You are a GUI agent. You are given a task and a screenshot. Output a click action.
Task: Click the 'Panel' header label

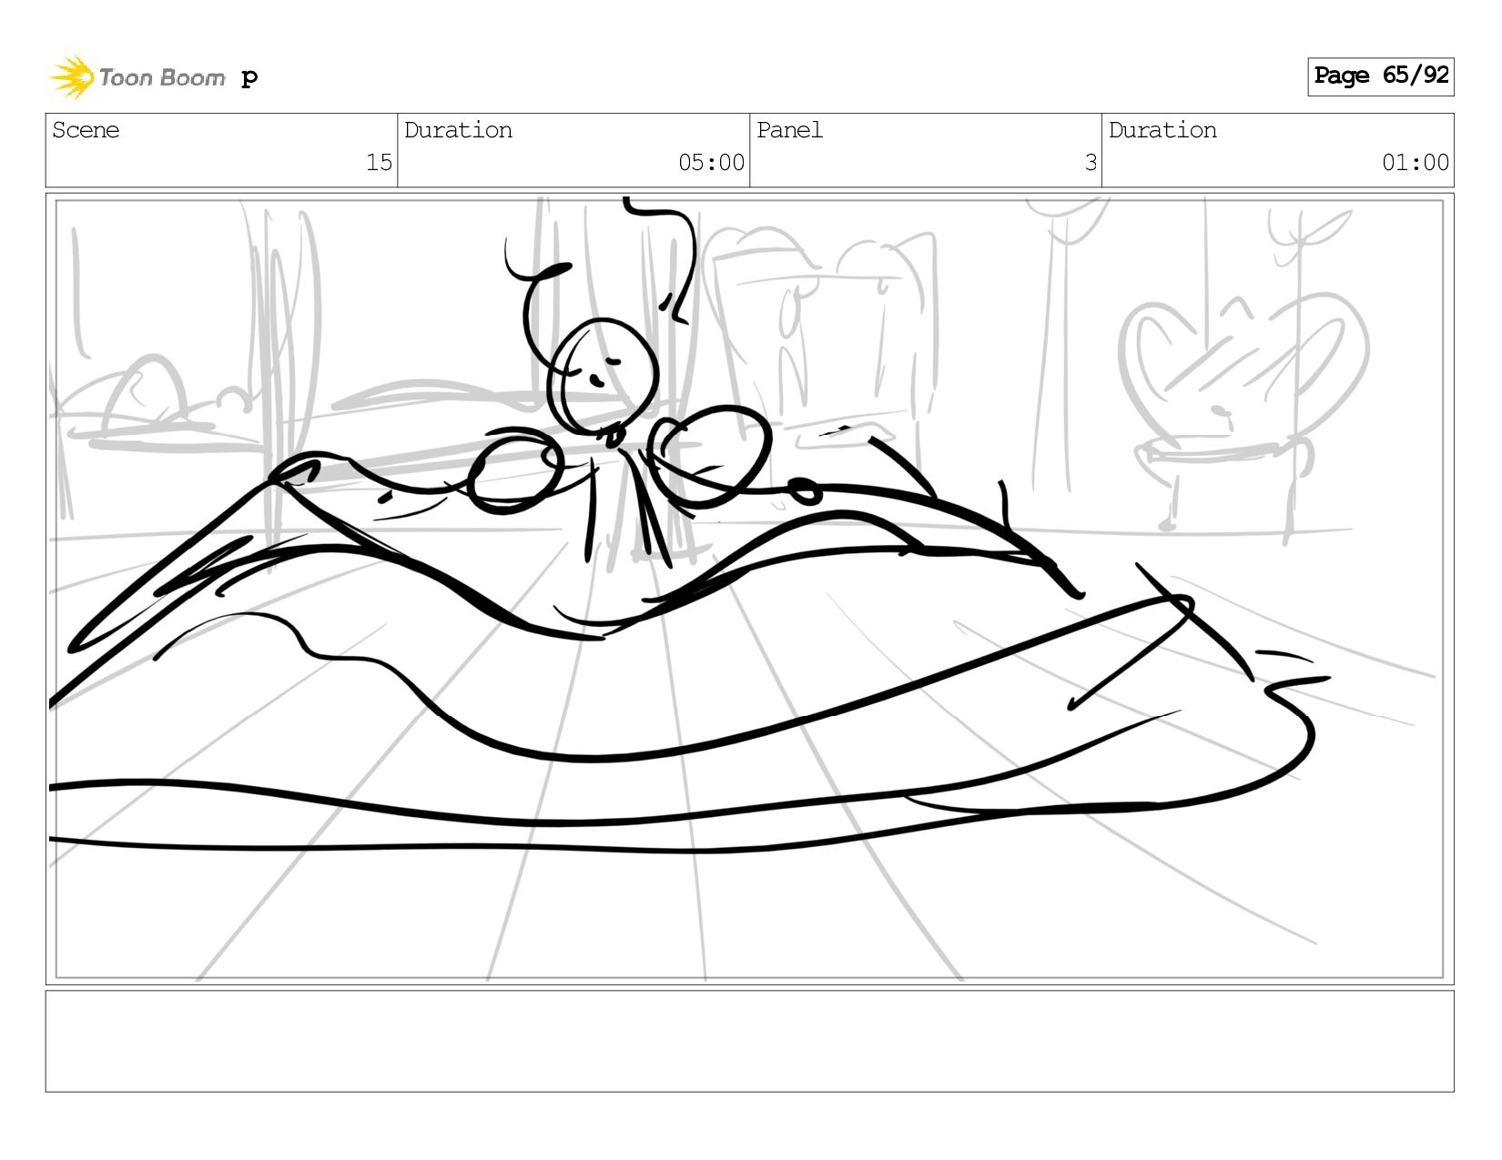pyautogui.click(x=789, y=130)
